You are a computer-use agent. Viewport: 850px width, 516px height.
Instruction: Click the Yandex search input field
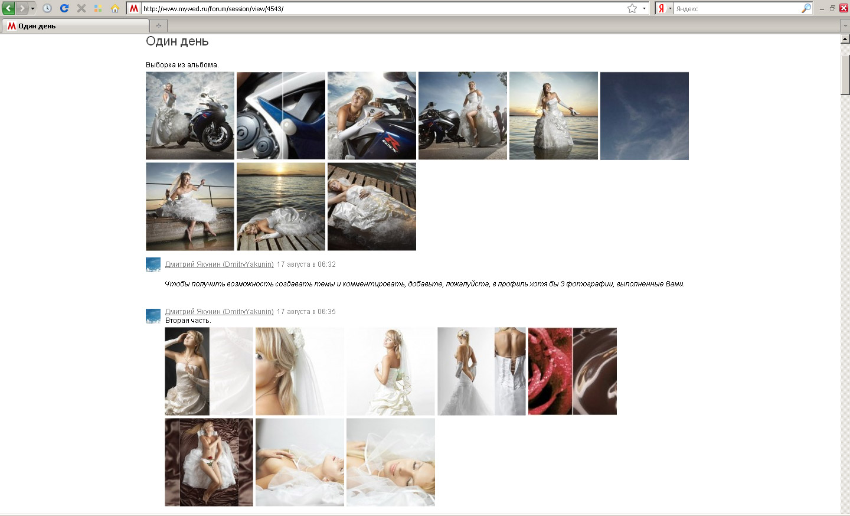coord(737,8)
